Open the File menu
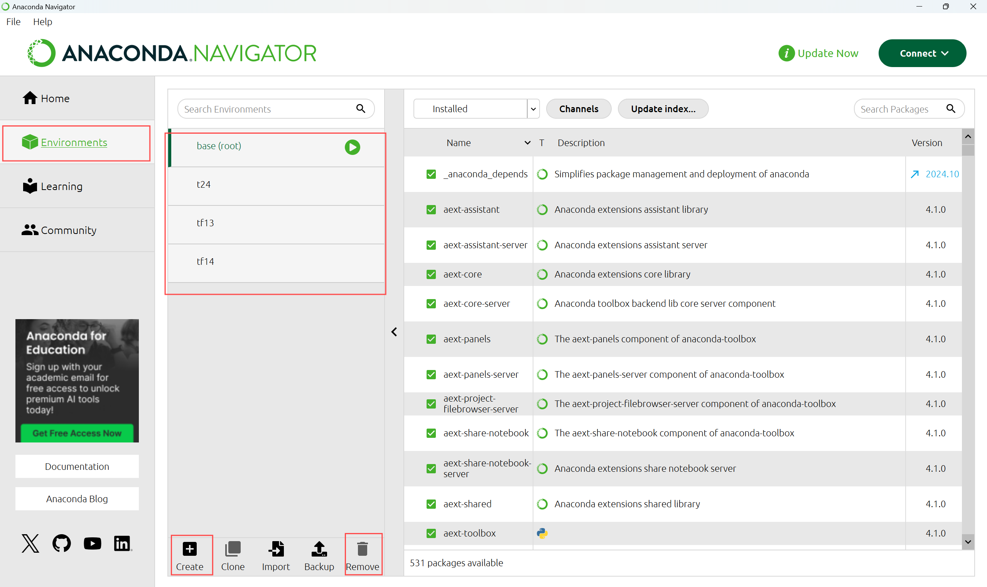Viewport: 987px width, 587px height. pyautogui.click(x=13, y=22)
